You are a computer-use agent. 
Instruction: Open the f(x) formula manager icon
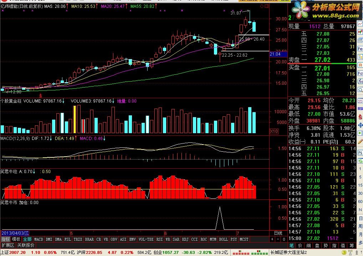[360, 82]
